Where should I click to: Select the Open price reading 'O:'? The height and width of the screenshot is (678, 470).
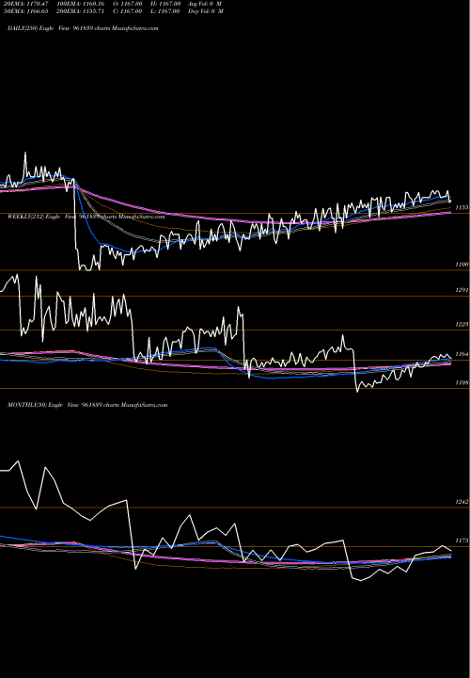[x=127, y=4]
